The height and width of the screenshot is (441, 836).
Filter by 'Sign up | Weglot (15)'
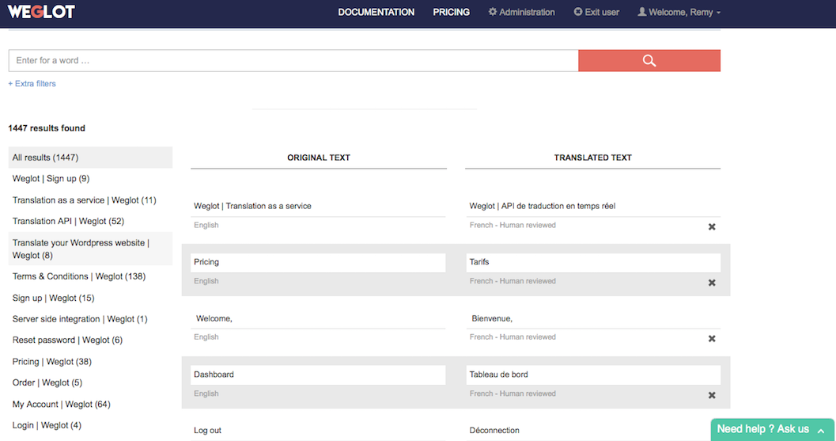click(x=53, y=298)
